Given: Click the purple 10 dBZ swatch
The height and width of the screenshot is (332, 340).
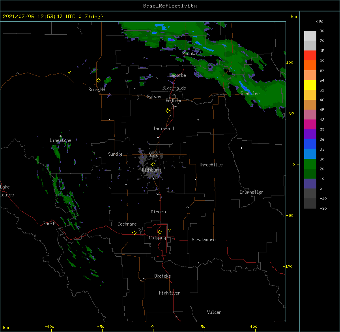Looking at the screenshot, I should 310,184.
